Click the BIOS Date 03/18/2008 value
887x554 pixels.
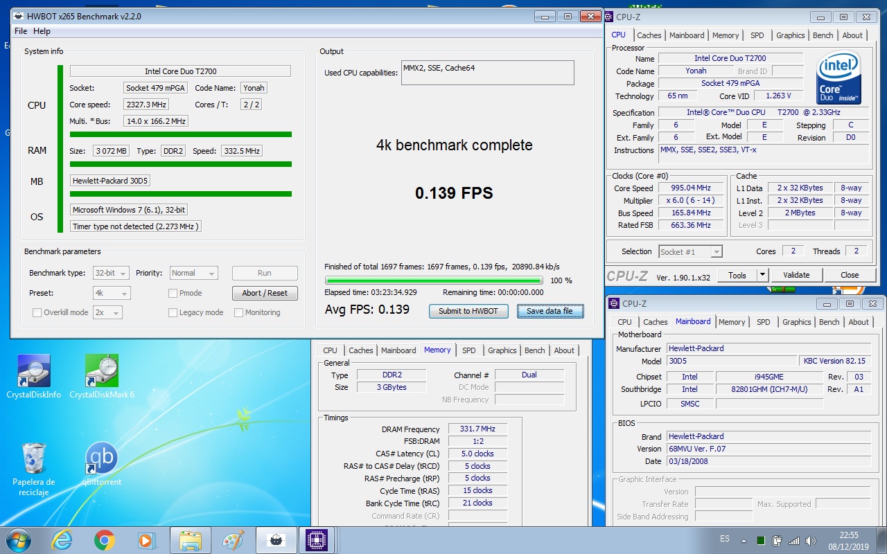coord(769,461)
